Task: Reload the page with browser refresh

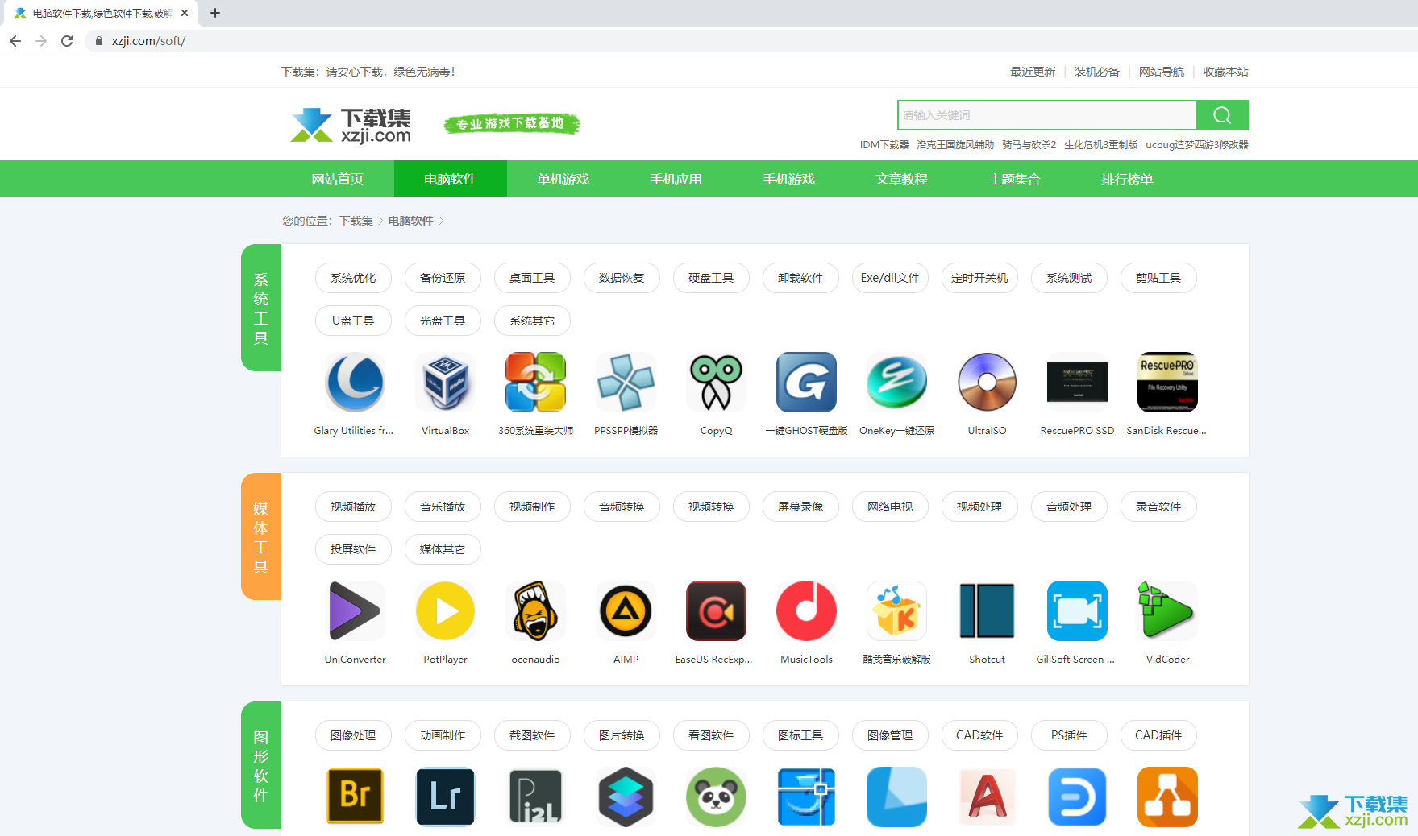Action: click(67, 41)
